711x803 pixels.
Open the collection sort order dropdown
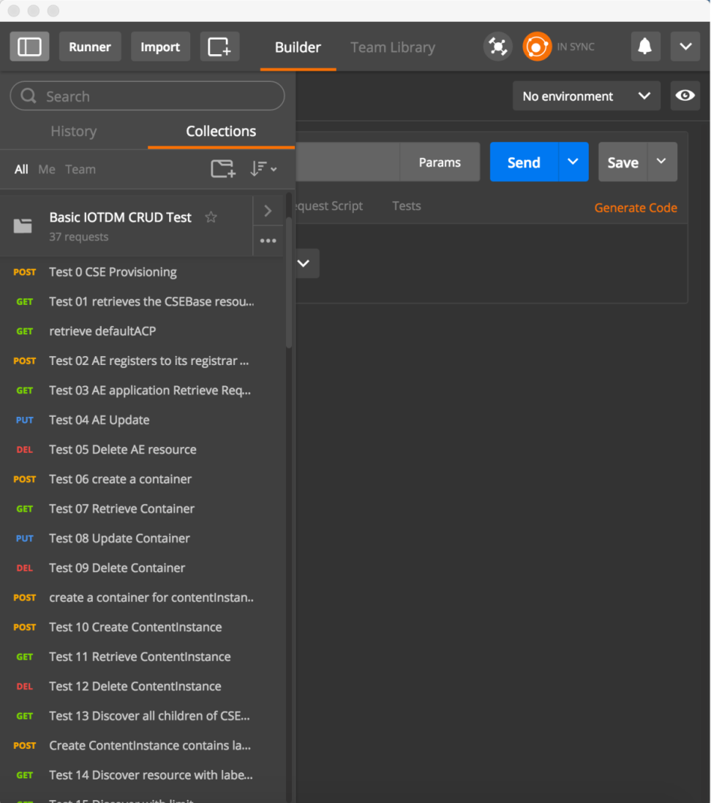(x=263, y=169)
